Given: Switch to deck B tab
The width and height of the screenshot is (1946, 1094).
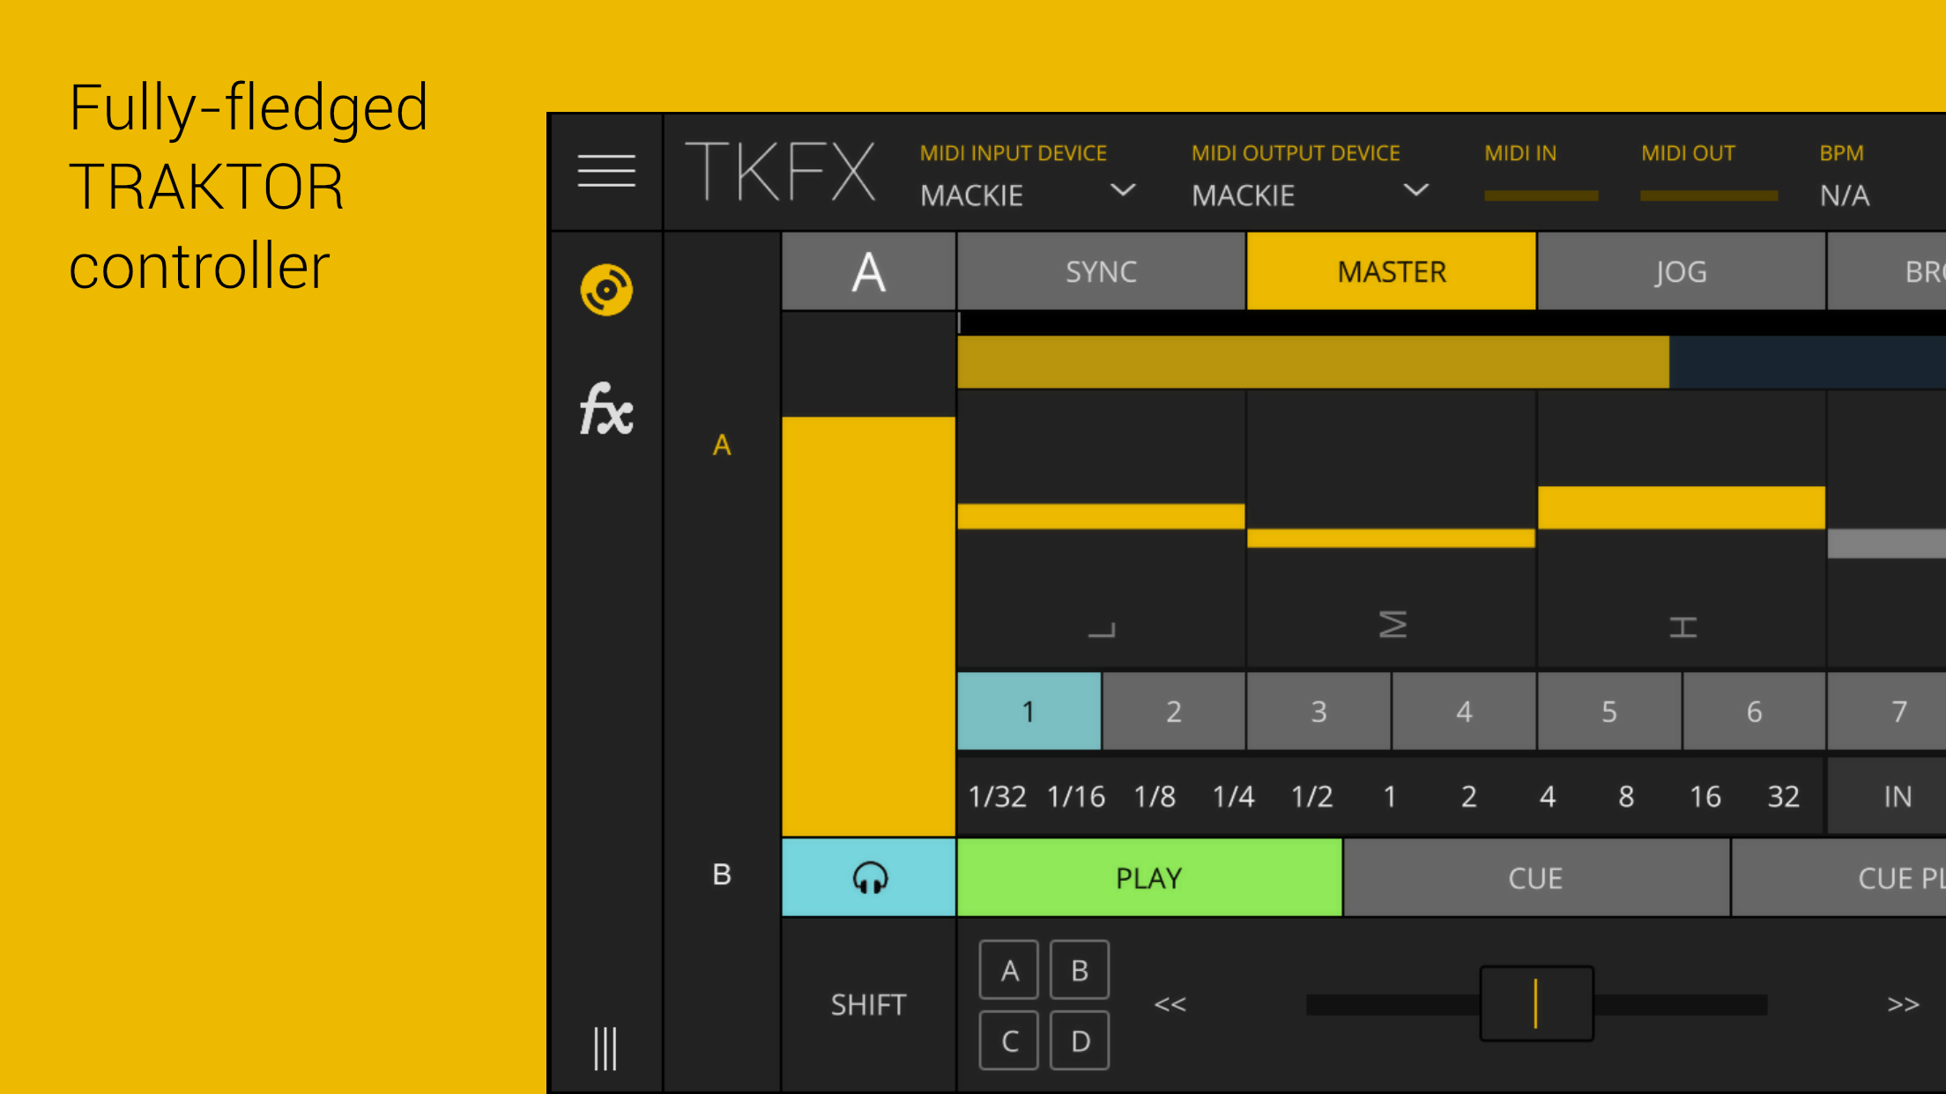Looking at the screenshot, I should [x=722, y=875].
